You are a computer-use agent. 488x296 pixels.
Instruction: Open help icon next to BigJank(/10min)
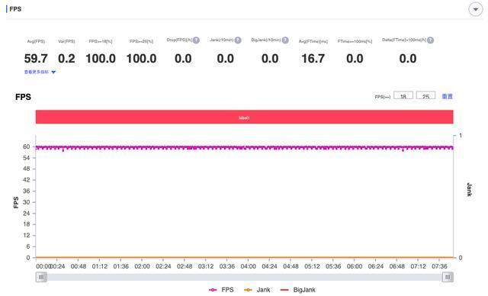tap(285, 40)
